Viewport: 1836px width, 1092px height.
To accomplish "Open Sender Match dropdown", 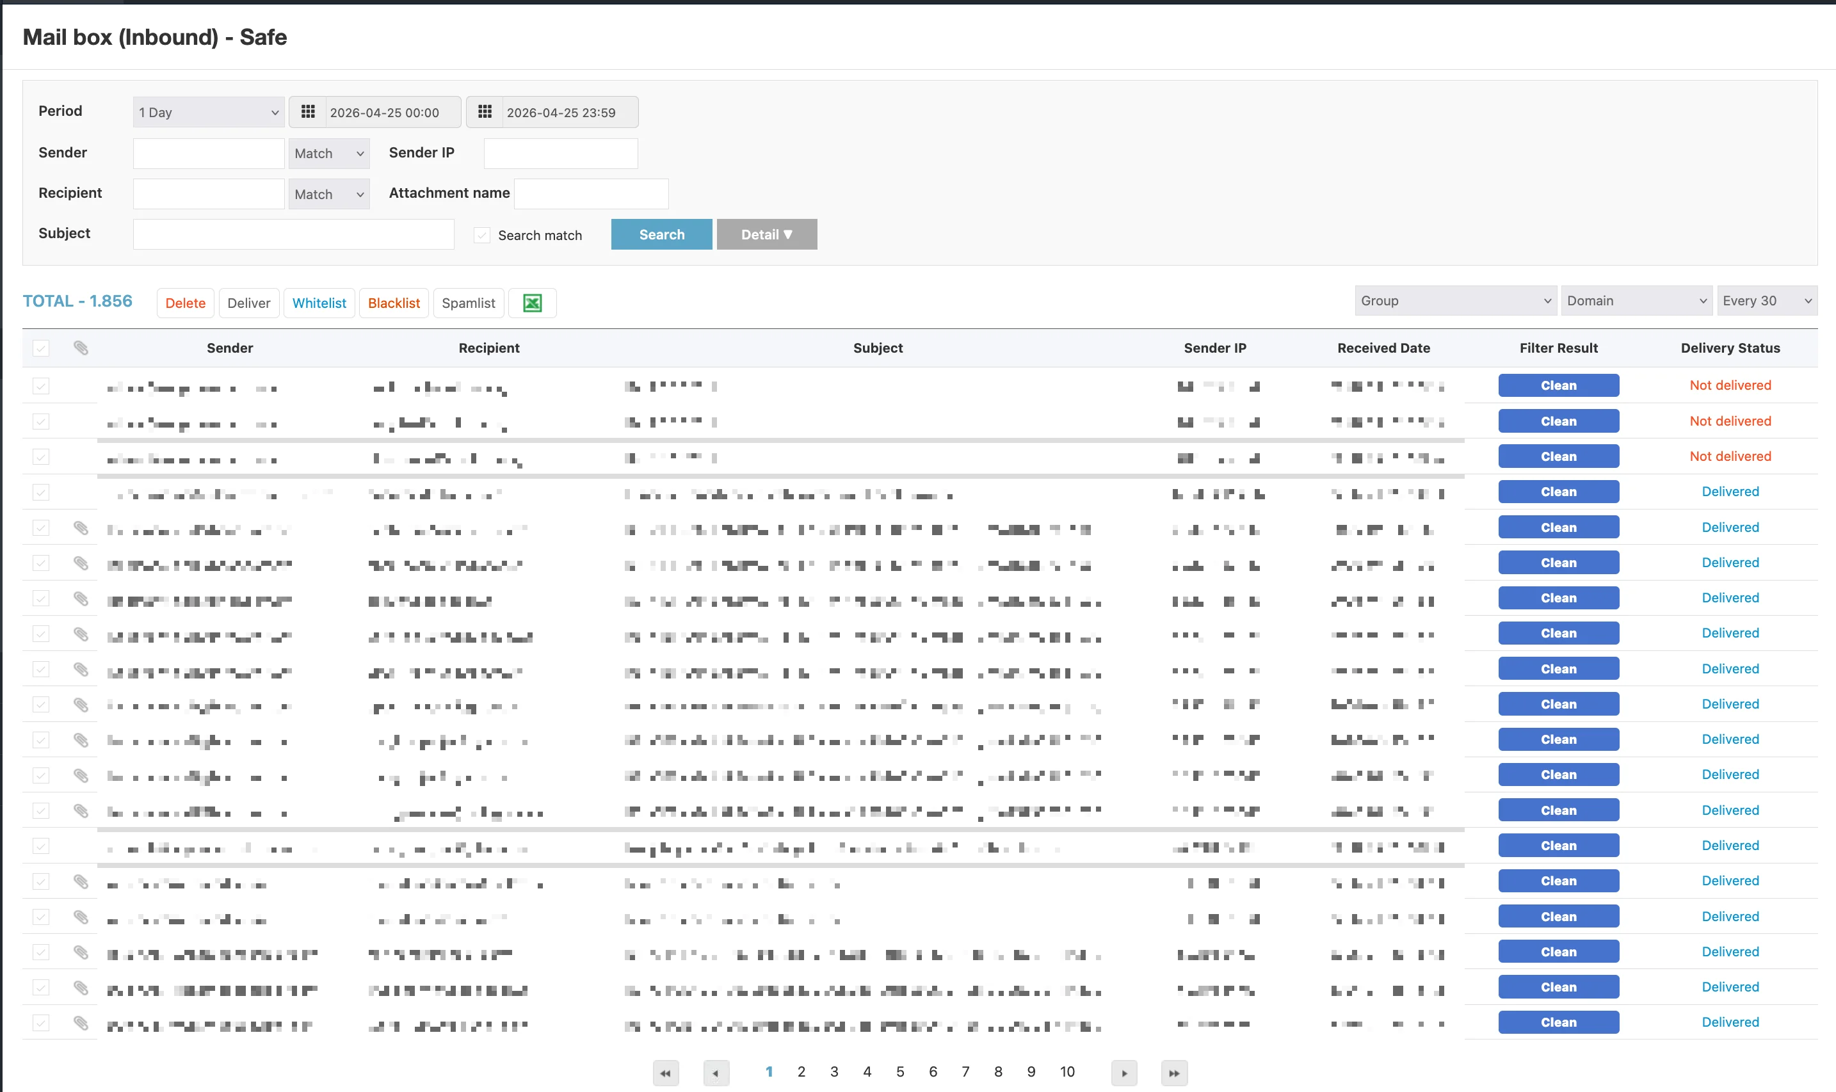I will [x=329, y=153].
